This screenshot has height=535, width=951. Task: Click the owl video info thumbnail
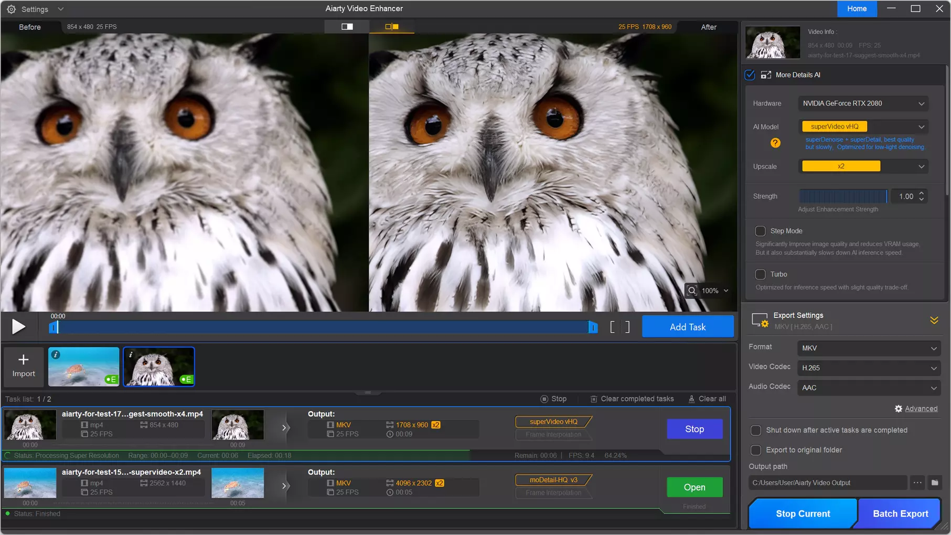click(x=773, y=42)
